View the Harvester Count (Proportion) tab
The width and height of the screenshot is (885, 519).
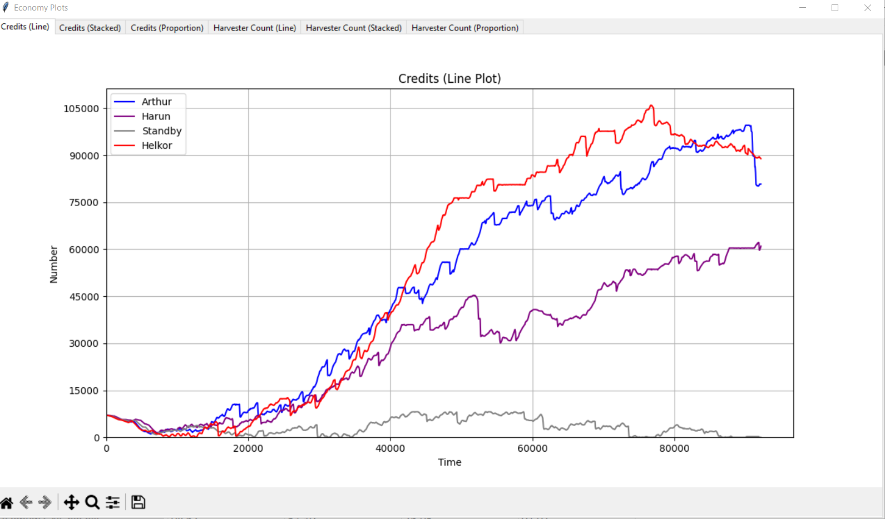click(x=465, y=28)
